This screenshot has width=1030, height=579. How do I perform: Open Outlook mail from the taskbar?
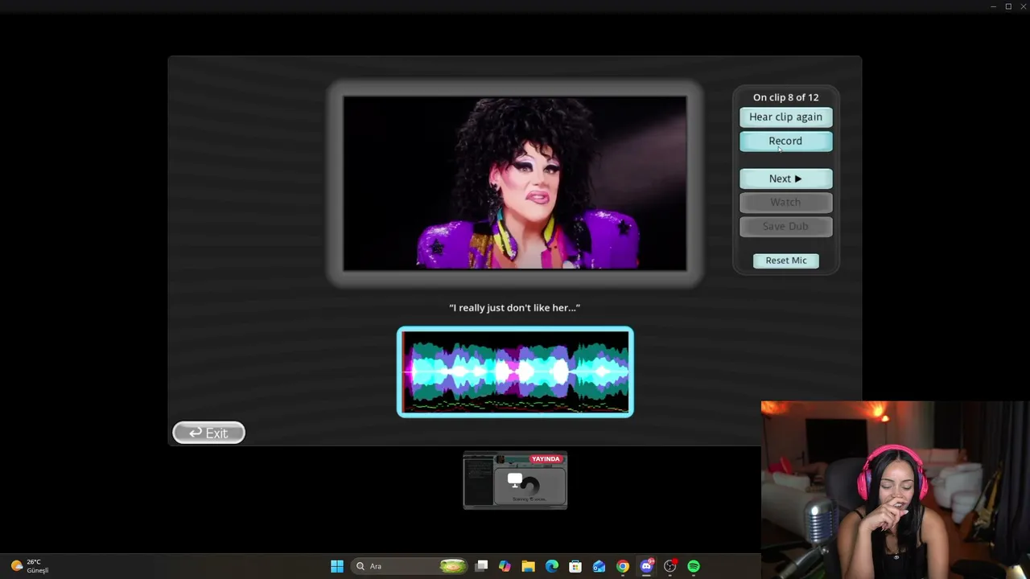(599, 566)
